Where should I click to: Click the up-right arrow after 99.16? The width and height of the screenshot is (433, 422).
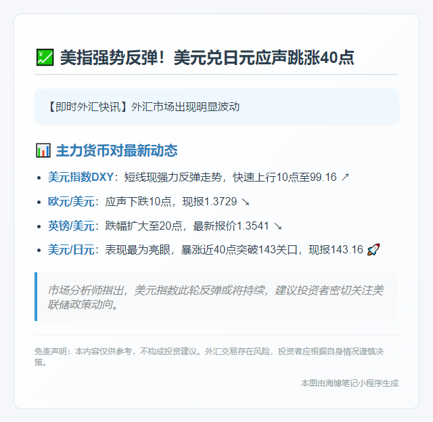[x=345, y=177]
